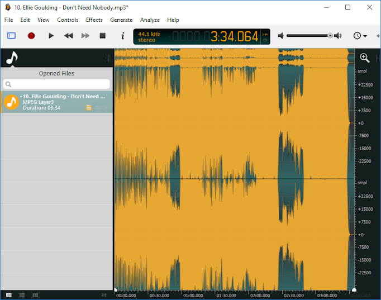381x300 pixels.
Task: Open the Analyze menu
Action: 150,20
